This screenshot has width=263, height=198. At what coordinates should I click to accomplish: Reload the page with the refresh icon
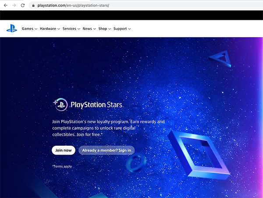(23, 5)
